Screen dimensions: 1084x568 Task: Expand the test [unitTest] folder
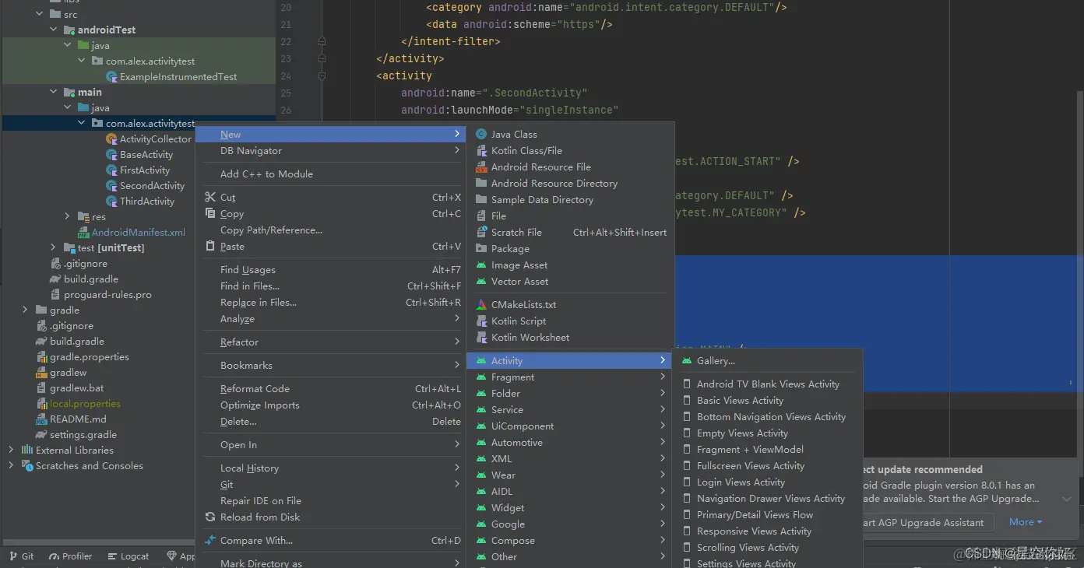(x=54, y=248)
